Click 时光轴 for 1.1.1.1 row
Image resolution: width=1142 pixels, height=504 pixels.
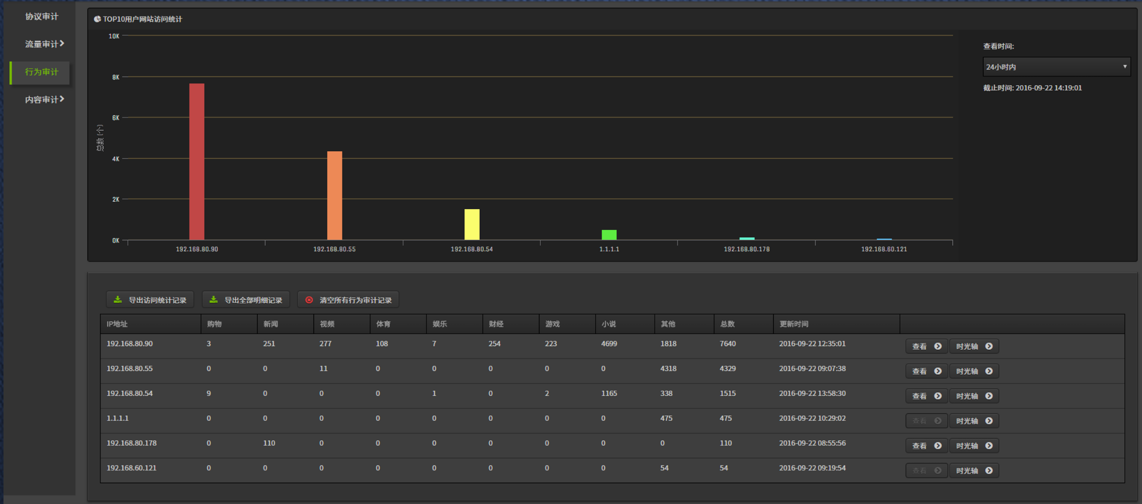point(974,421)
